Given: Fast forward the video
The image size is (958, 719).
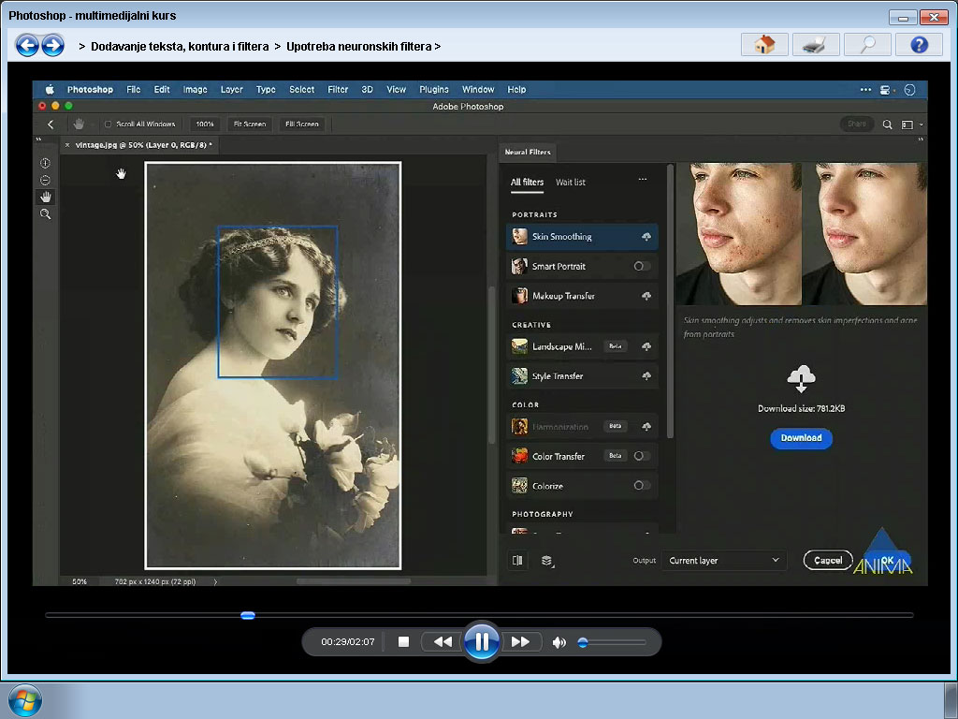Looking at the screenshot, I should (x=520, y=642).
